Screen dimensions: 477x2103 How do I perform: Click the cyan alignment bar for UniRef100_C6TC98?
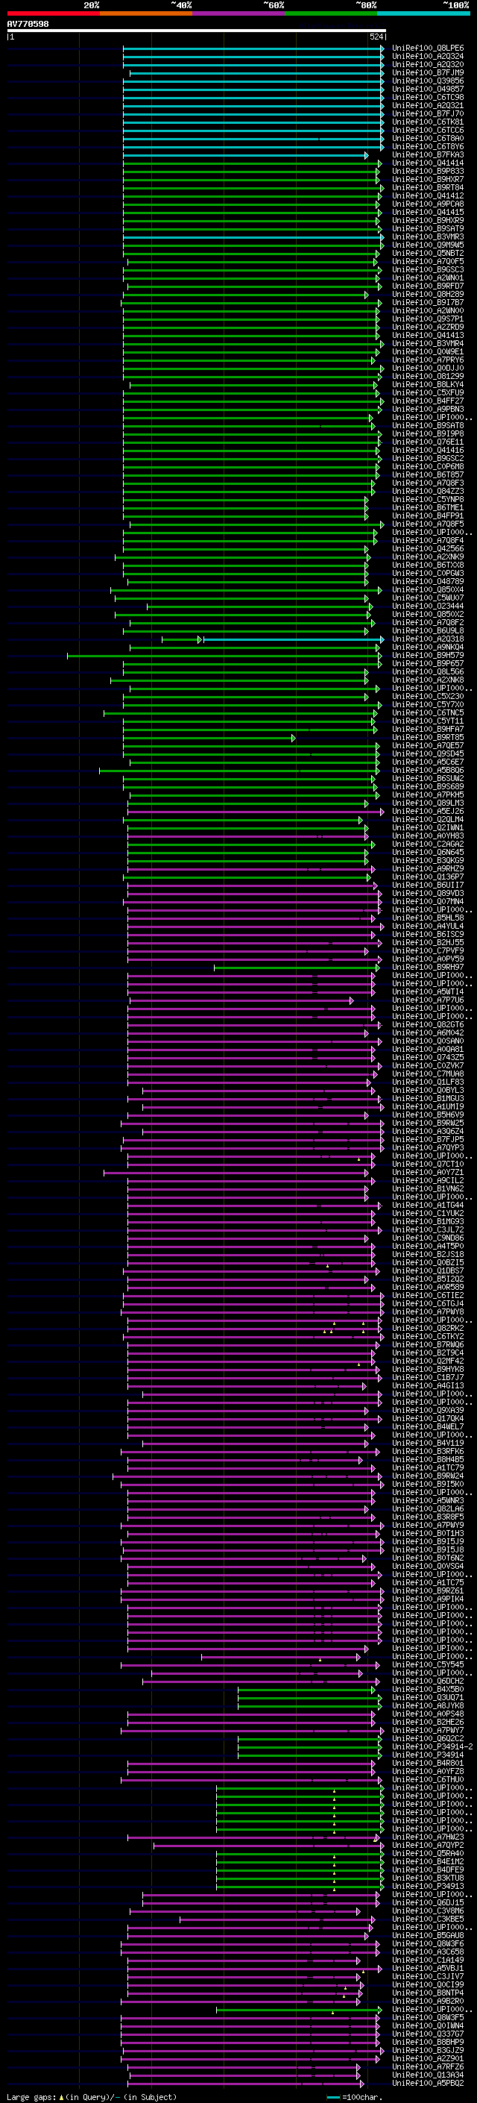[x=253, y=98]
